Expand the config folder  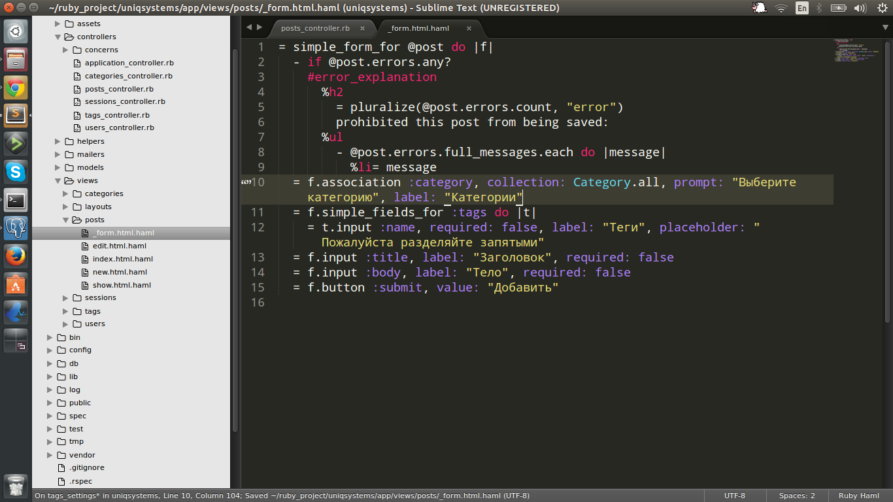coord(50,350)
